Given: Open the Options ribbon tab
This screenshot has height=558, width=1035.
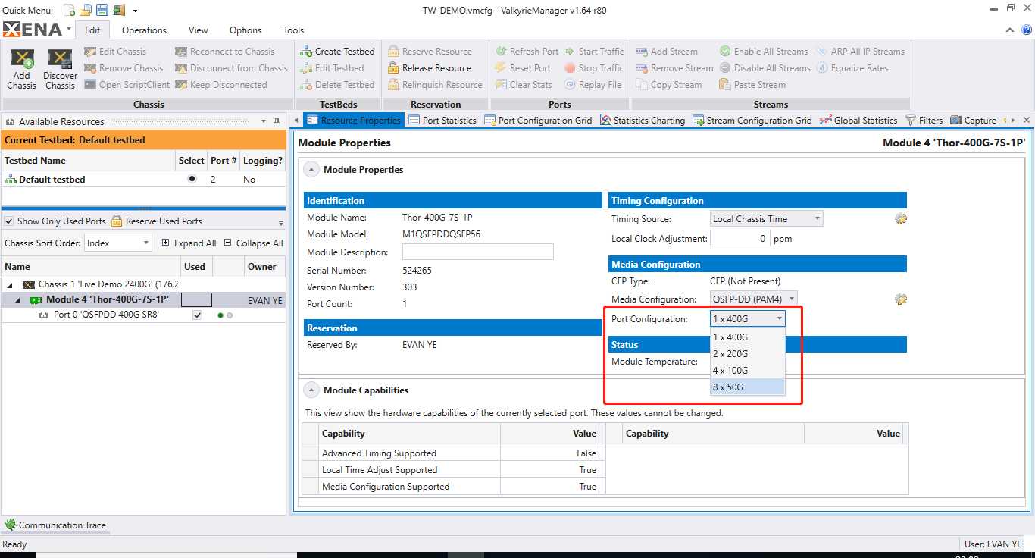Looking at the screenshot, I should [245, 30].
